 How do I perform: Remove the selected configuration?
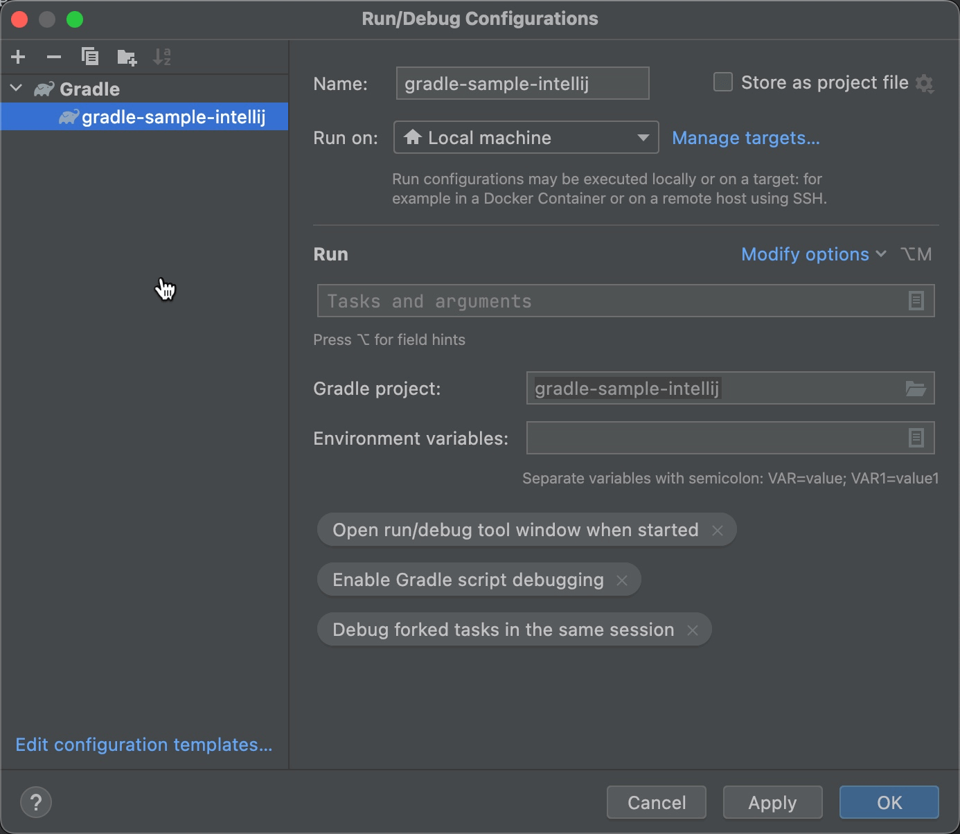coord(54,57)
